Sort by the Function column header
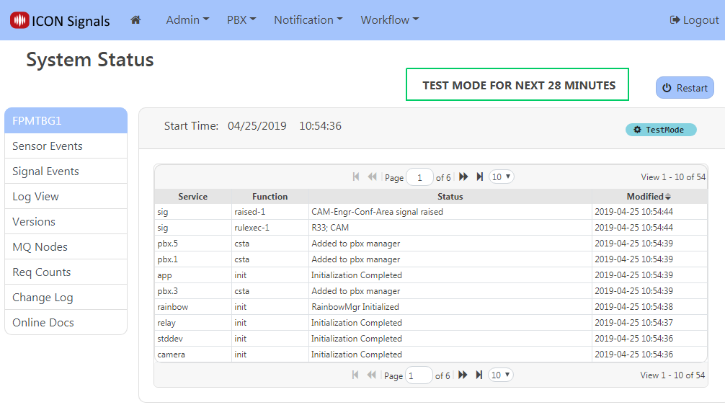 (x=270, y=197)
